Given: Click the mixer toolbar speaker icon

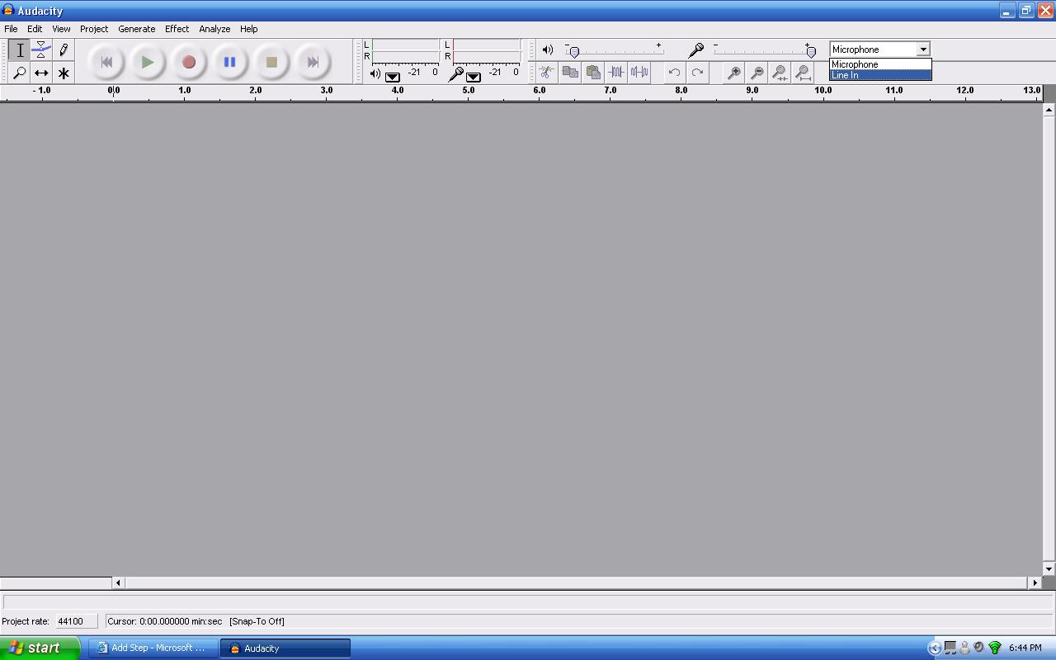Looking at the screenshot, I should click(x=548, y=50).
